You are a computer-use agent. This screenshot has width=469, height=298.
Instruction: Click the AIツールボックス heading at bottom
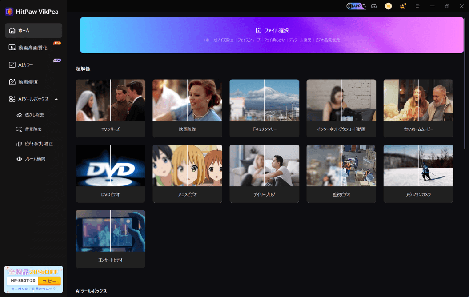[91, 291]
